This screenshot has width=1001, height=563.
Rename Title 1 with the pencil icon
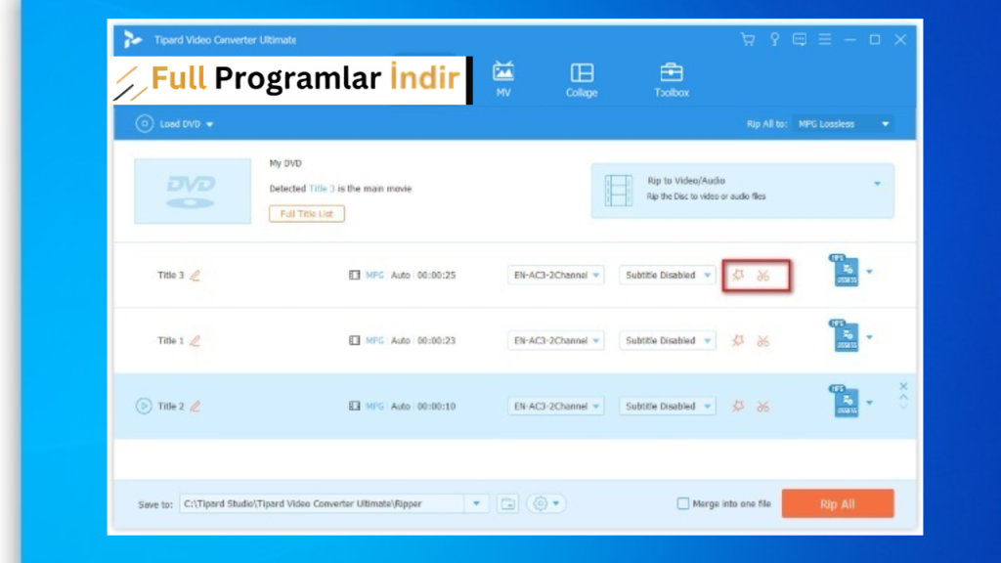click(x=196, y=341)
